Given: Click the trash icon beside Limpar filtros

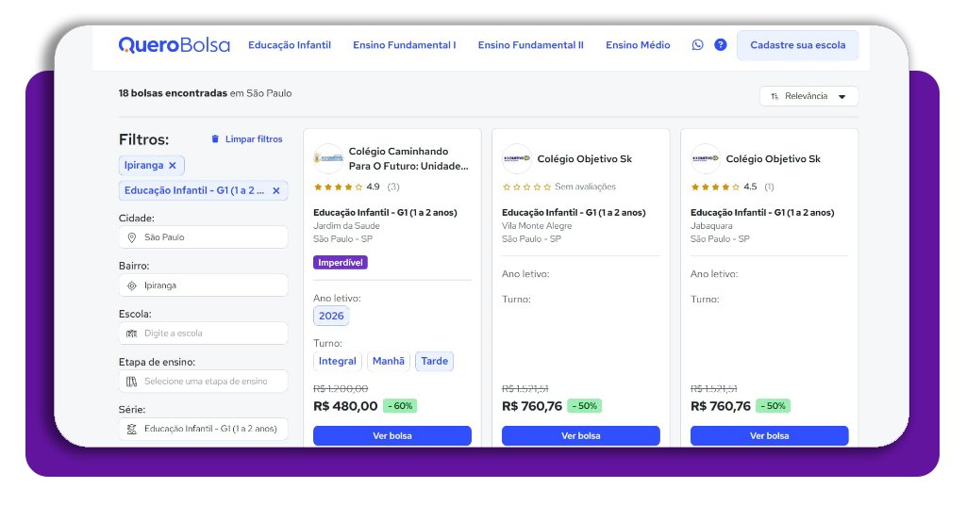Looking at the screenshot, I should 215,139.
